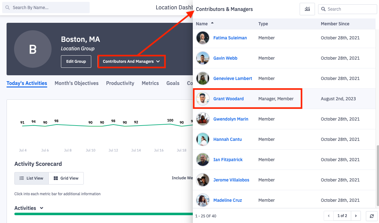Open the Today's Activities tab

(x=27, y=83)
